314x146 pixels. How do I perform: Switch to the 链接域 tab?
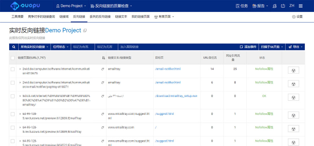(64, 17)
